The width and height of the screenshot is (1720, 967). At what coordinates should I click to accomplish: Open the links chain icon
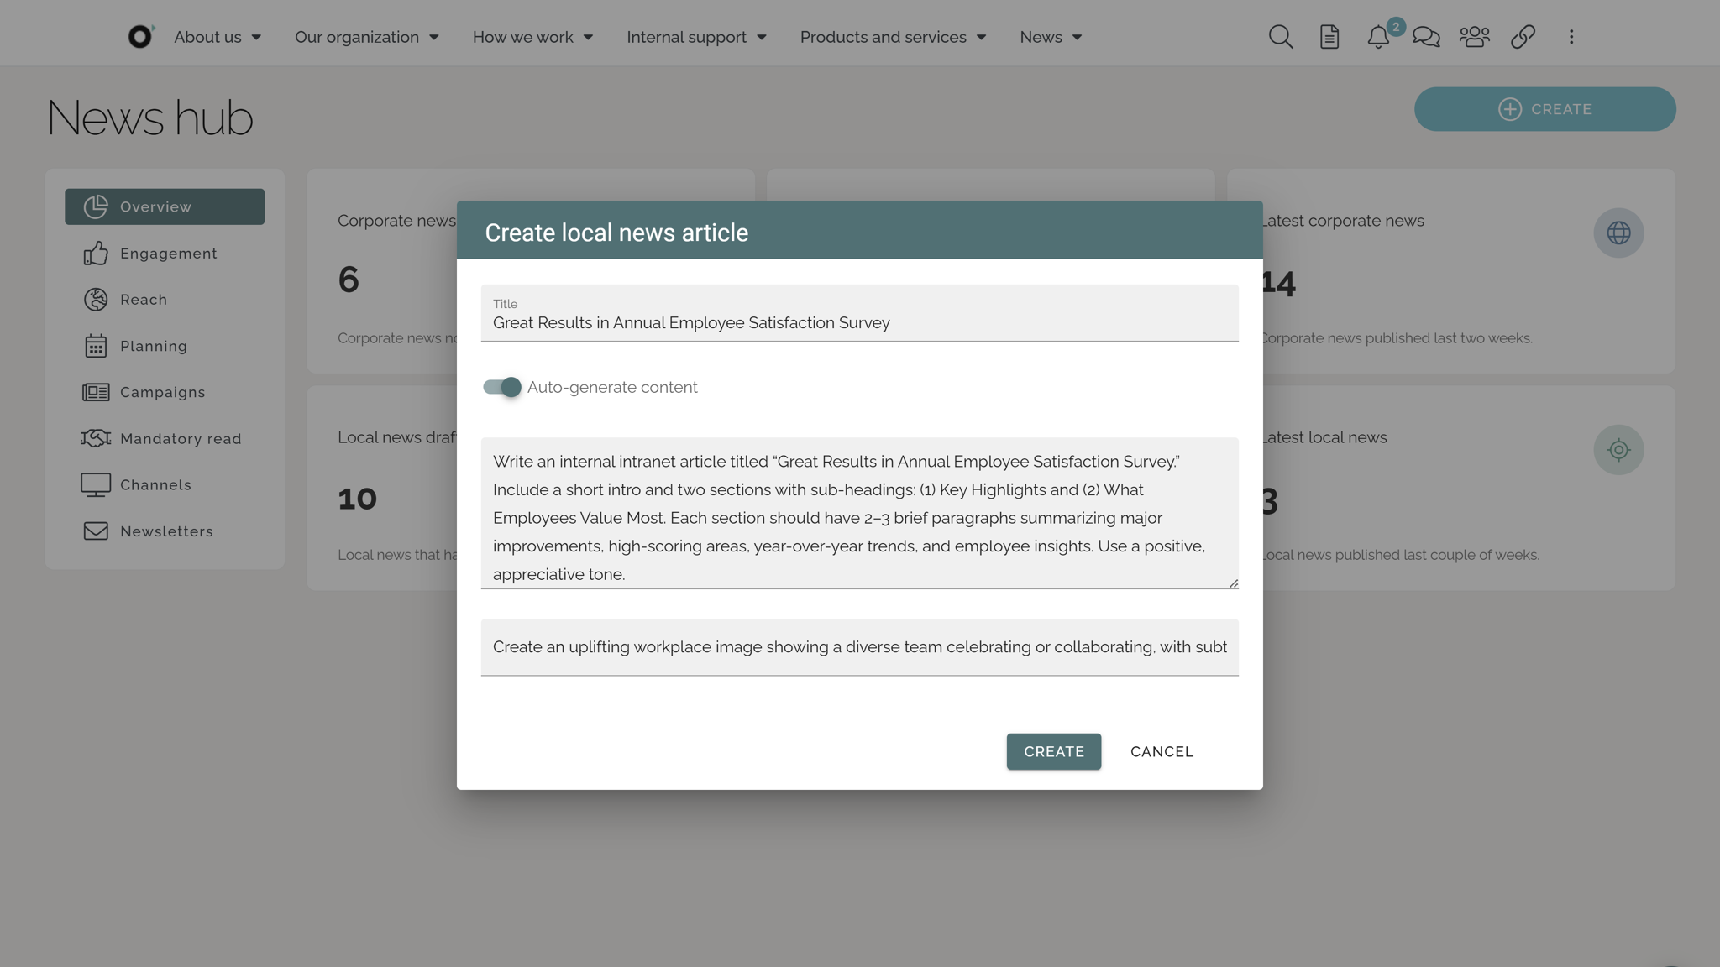pos(1523,37)
